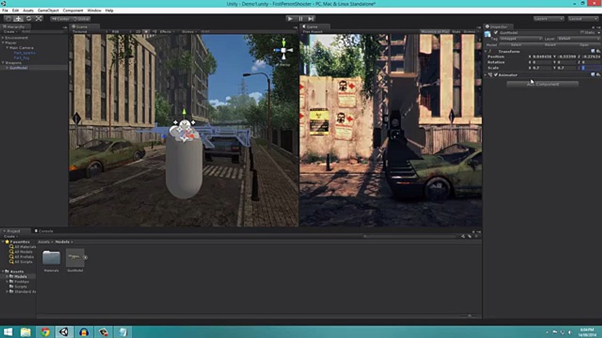Expand the Environment object in Hierarchy

point(3,38)
